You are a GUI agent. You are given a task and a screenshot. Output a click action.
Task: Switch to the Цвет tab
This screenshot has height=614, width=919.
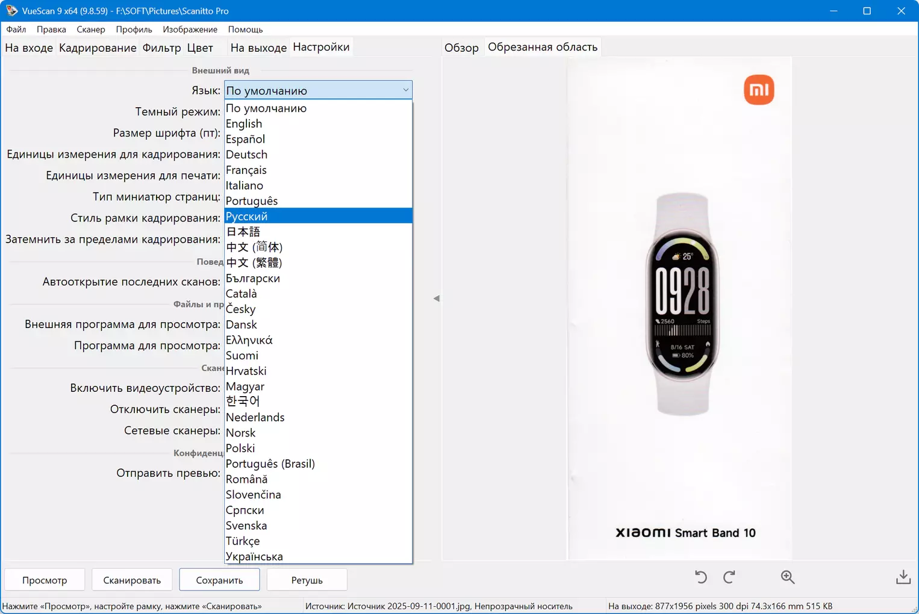tap(200, 48)
